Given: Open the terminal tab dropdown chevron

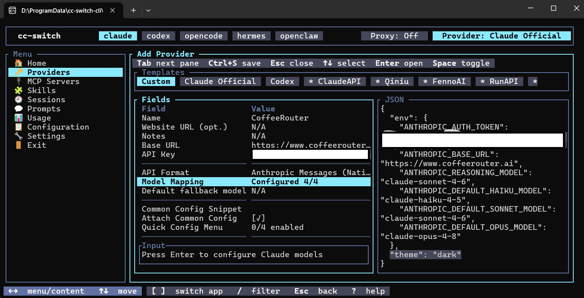Looking at the screenshot, I should click(148, 10).
